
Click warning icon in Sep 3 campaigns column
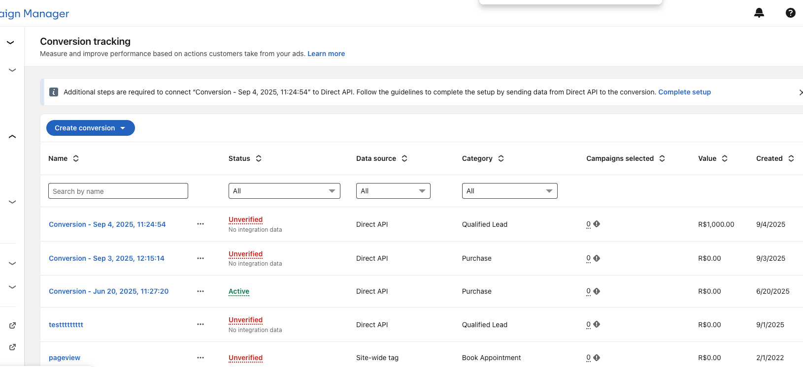click(x=597, y=258)
